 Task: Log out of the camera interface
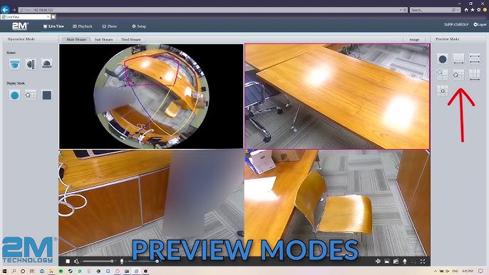pyautogui.click(x=480, y=24)
